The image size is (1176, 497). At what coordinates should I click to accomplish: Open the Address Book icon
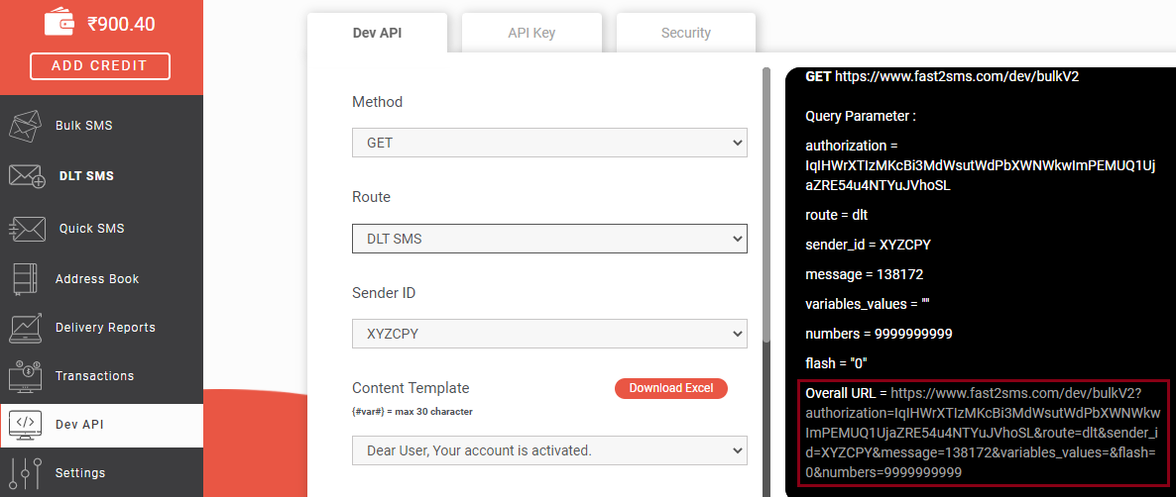point(25,278)
